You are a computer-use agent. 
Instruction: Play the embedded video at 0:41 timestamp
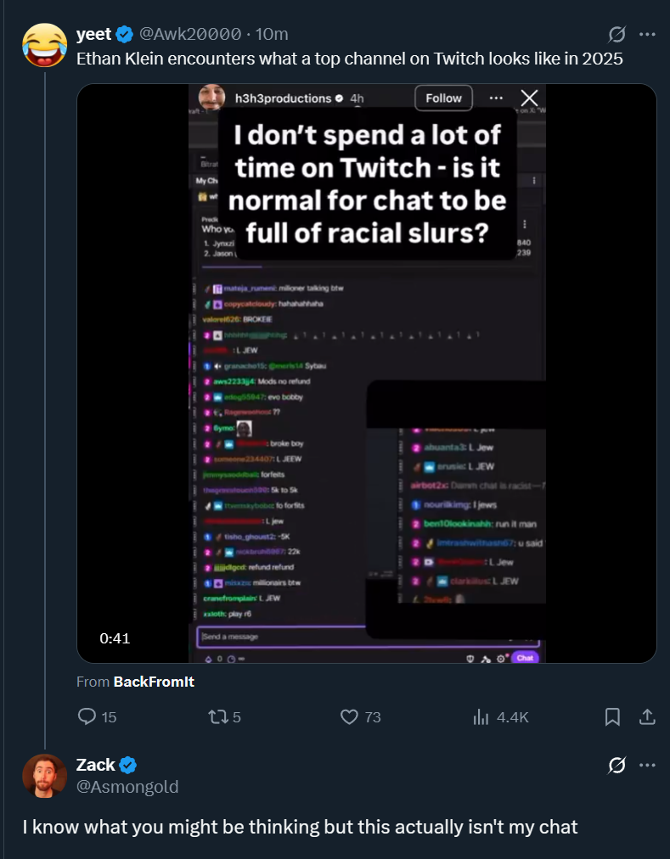[366, 373]
